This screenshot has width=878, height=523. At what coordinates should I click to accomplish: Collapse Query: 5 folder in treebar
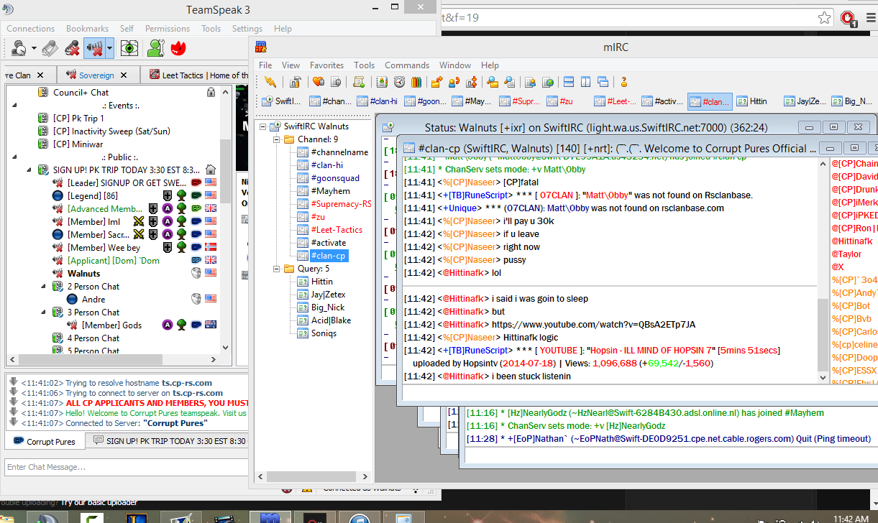pyautogui.click(x=276, y=269)
